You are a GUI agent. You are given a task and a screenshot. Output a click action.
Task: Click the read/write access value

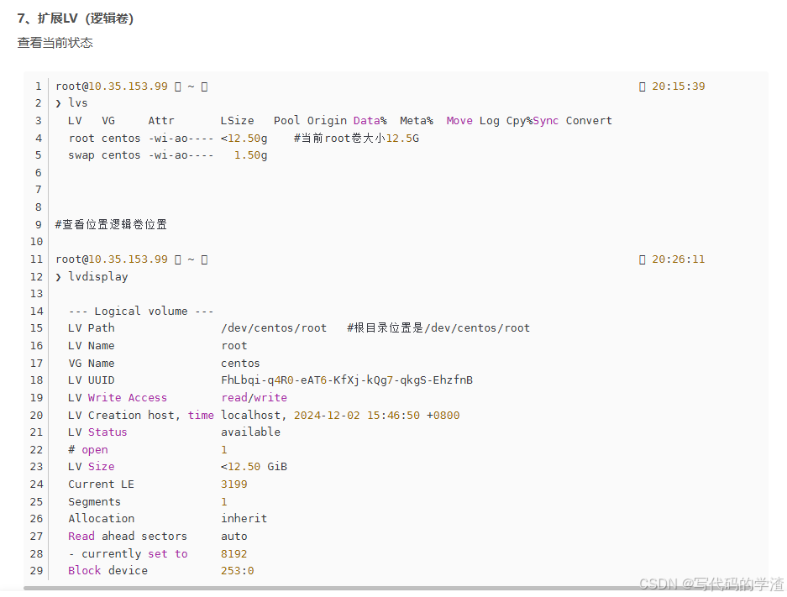(254, 398)
